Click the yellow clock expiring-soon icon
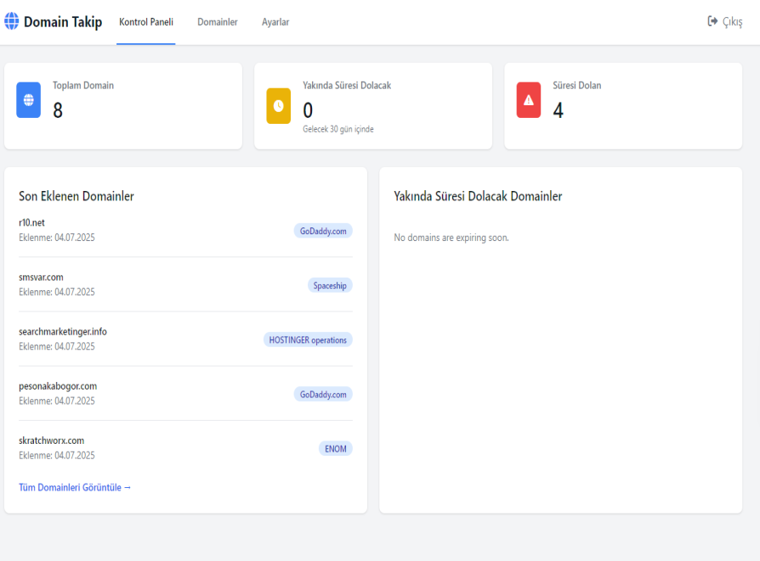The image size is (760, 561). (x=278, y=105)
